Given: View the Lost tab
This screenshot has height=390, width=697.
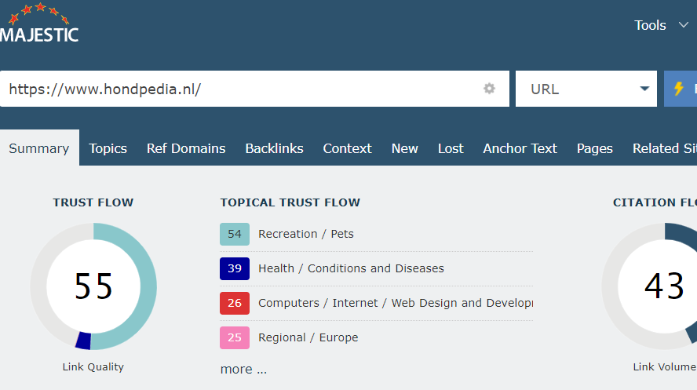Looking at the screenshot, I should (451, 148).
